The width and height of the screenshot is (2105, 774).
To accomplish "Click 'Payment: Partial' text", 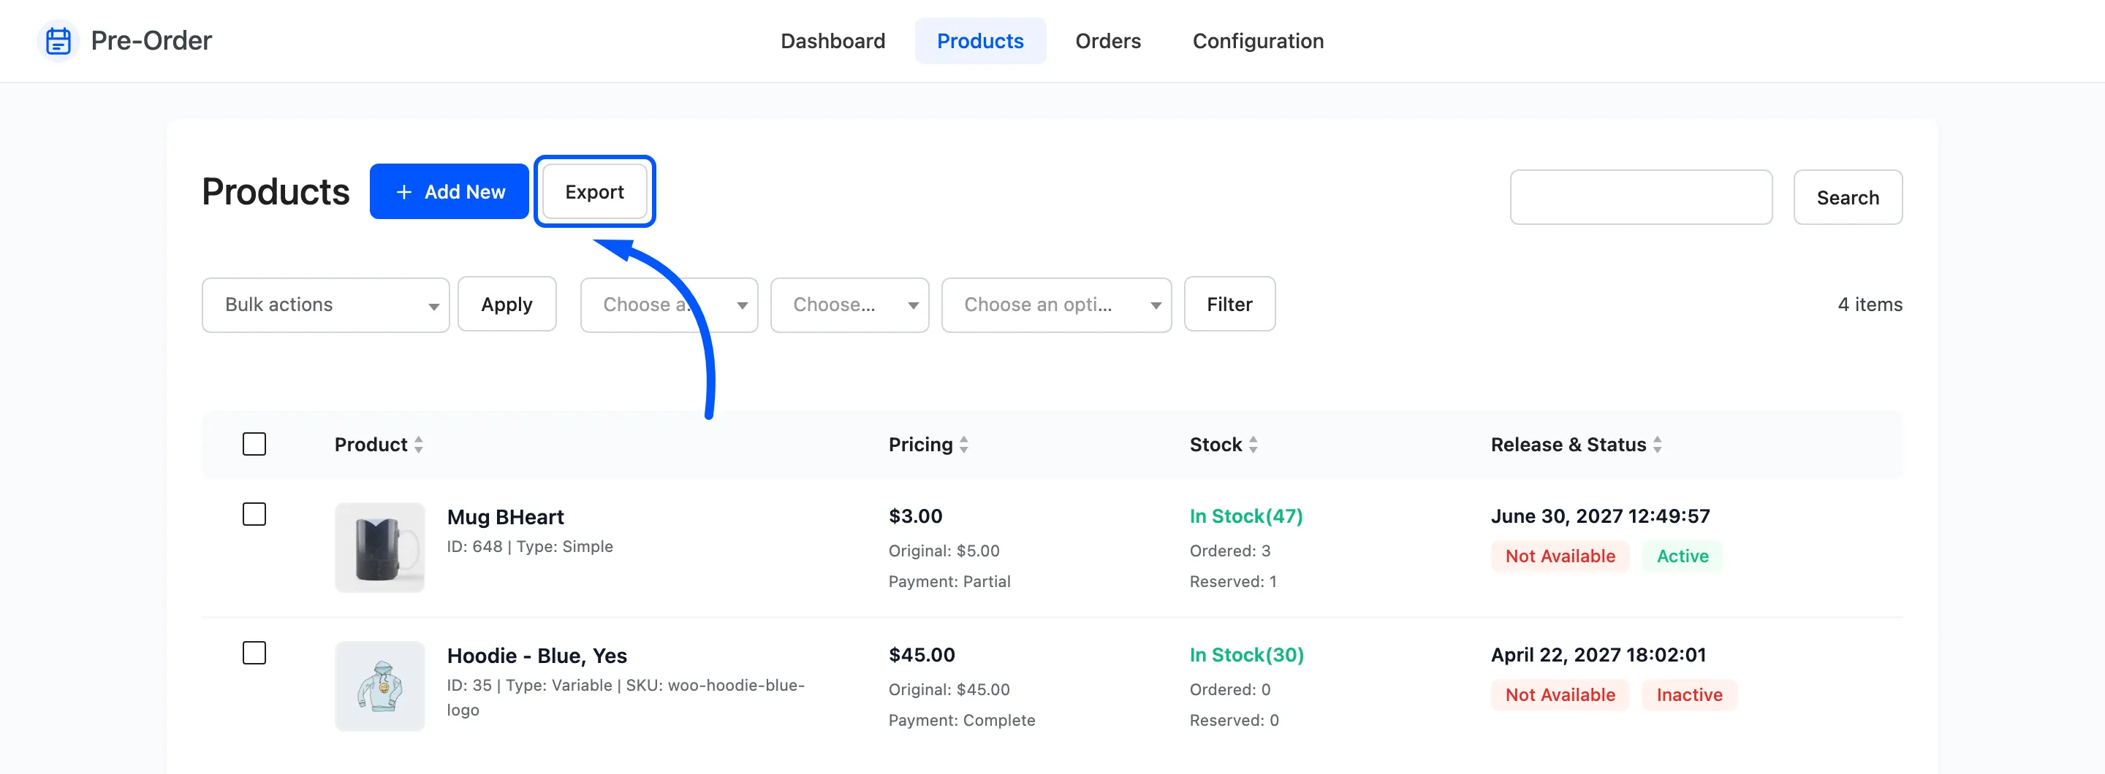I will click(949, 581).
